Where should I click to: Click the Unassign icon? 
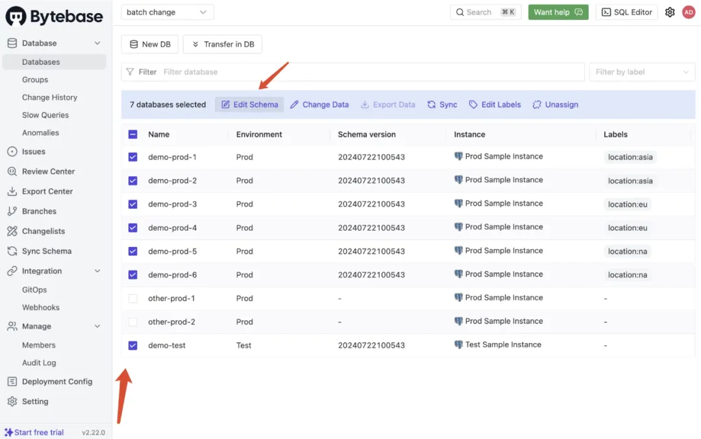[537, 104]
